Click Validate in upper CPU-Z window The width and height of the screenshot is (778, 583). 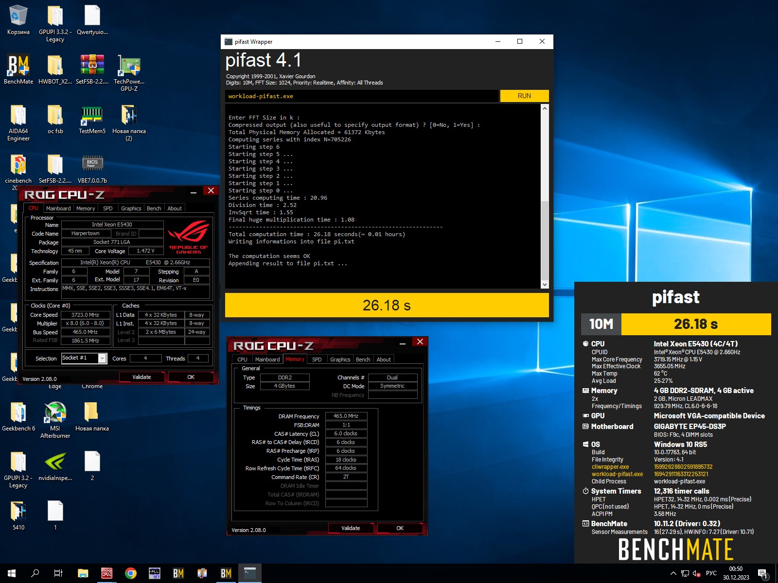(x=141, y=377)
